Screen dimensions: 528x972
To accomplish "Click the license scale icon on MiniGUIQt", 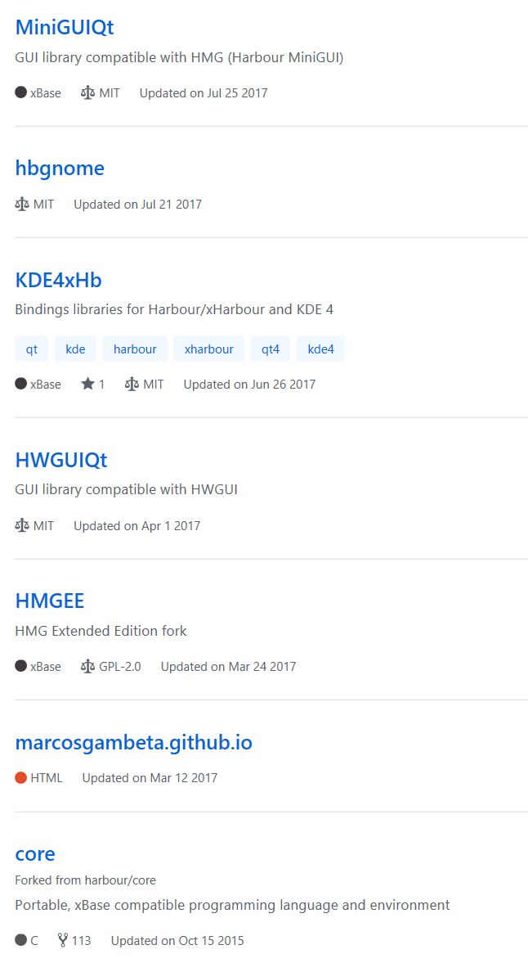I will click(87, 93).
